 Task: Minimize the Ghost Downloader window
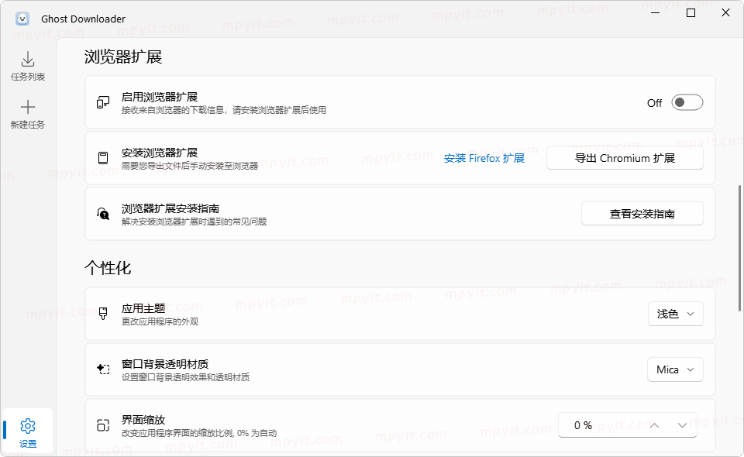pyautogui.click(x=656, y=13)
